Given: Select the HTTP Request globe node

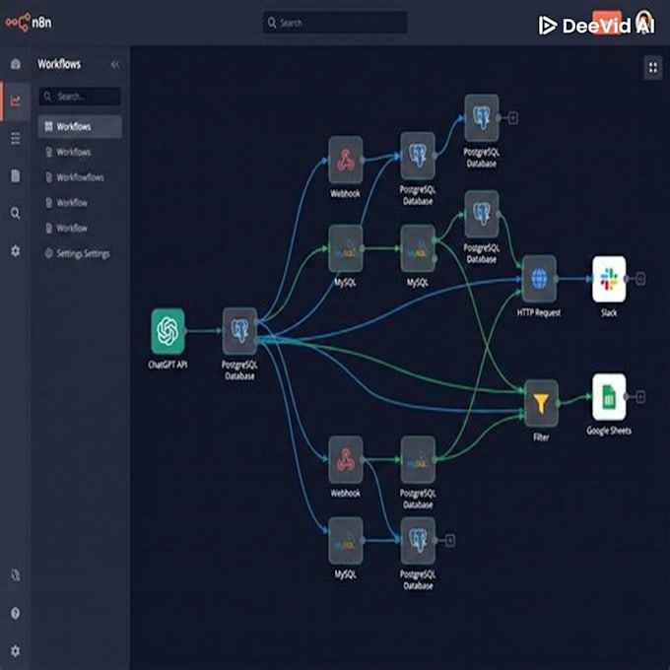Looking at the screenshot, I should pyautogui.click(x=539, y=279).
